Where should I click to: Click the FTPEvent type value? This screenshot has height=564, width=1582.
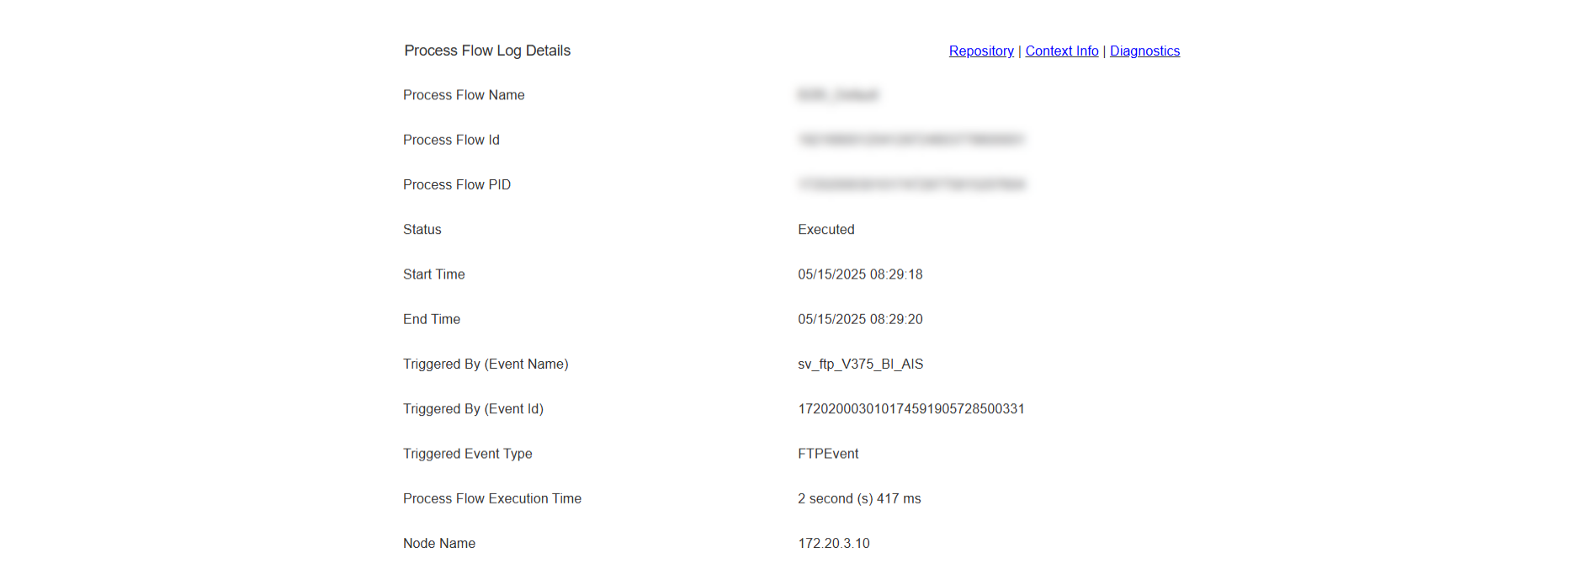pyautogui.click(x=828, y=454)
